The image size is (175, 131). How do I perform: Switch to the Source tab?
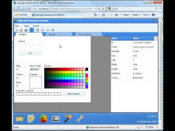tap(58, 35)
